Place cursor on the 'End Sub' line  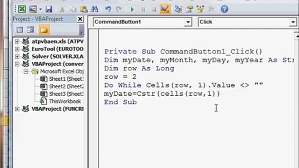coord(121,102)
